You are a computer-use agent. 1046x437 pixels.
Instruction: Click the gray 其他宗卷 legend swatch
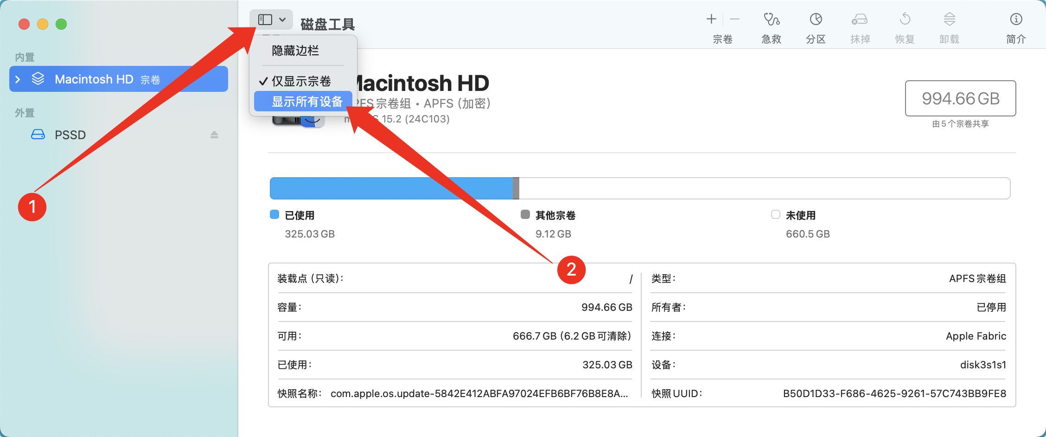click(x=525, y=214)
